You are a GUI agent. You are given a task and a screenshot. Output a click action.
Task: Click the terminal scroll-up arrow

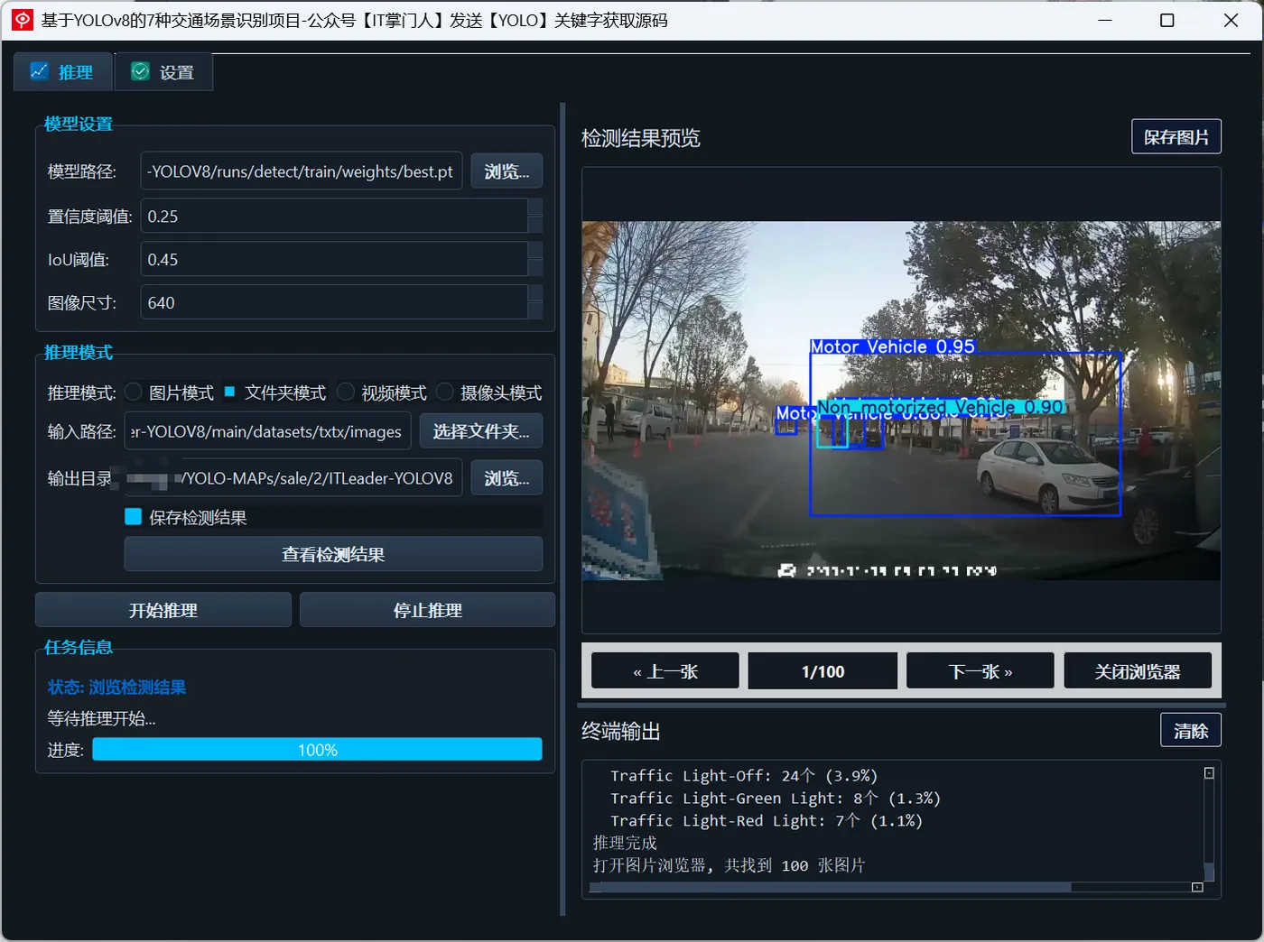click(x=1209, y=773)
